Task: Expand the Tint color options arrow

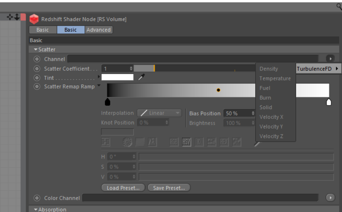Action: 99,77
